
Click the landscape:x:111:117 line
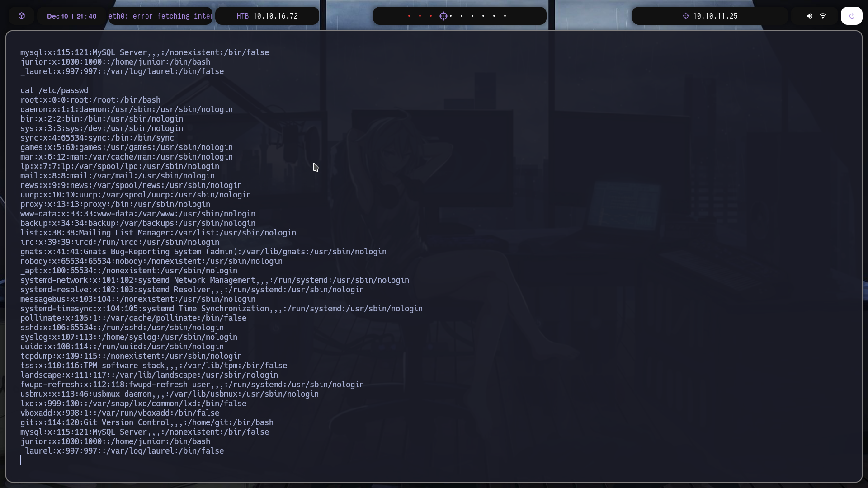[x=149, y=375]
